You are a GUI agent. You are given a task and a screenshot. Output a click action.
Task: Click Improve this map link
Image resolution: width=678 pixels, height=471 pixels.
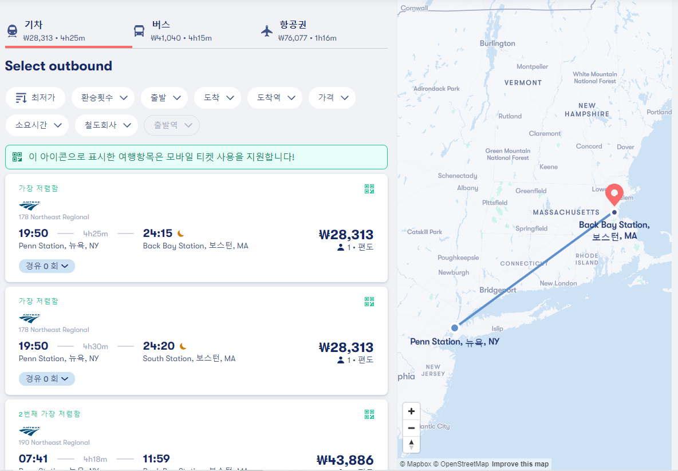(520, 464)
